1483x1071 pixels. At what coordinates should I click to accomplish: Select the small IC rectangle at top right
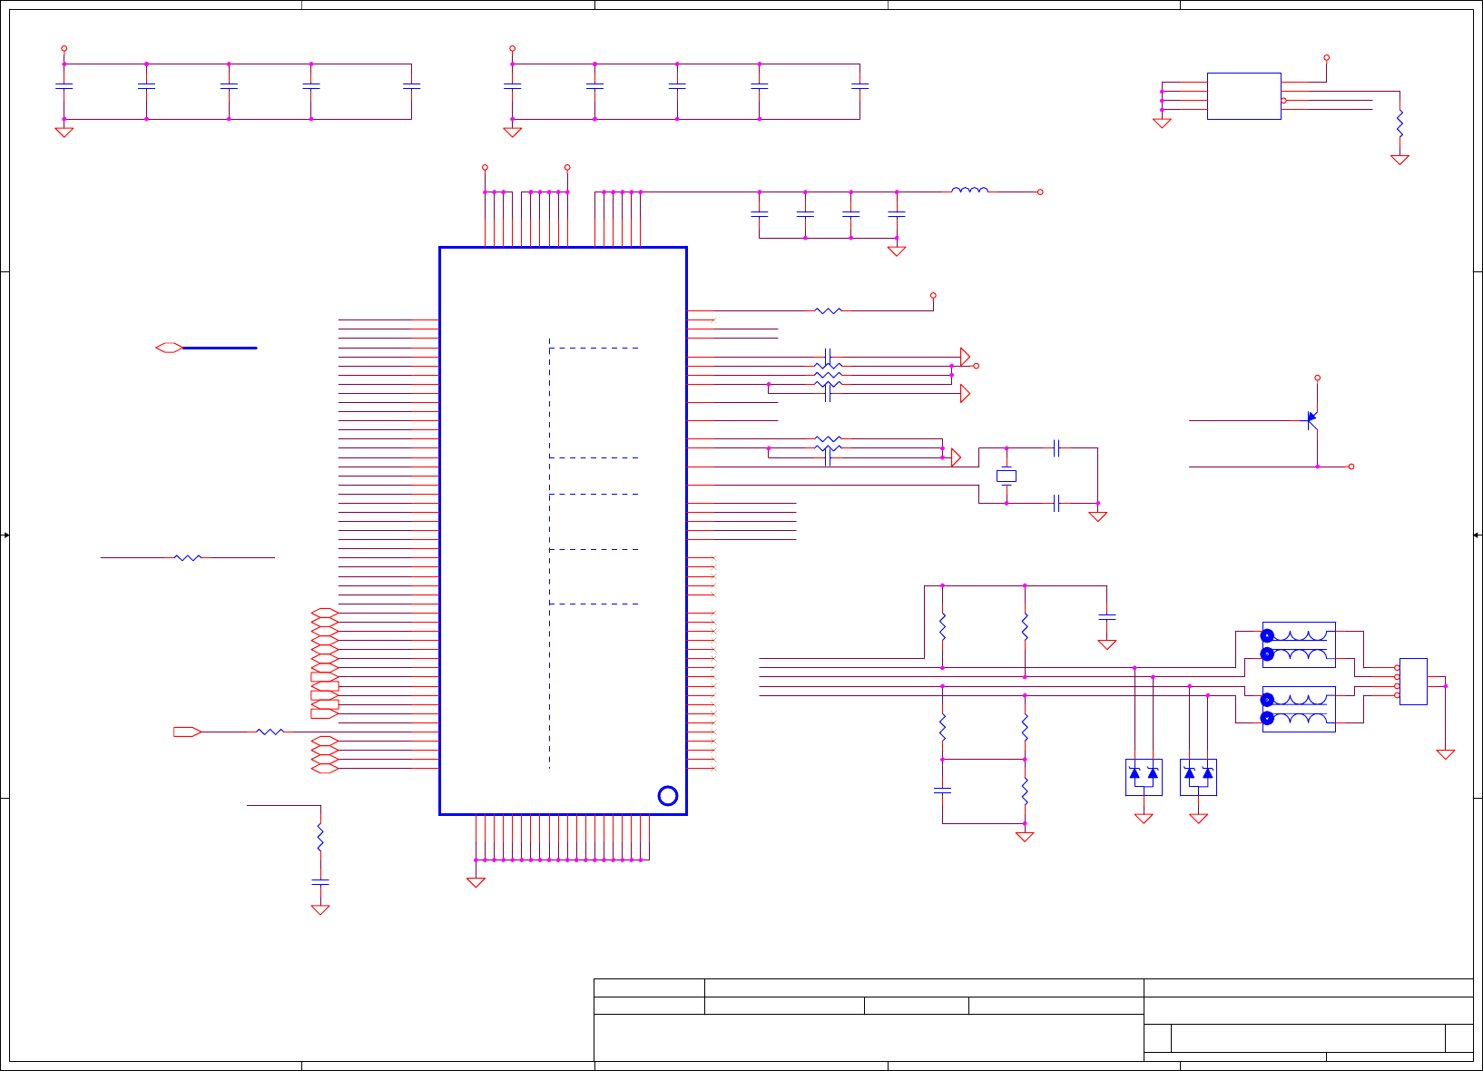[x=1244, y=96]
